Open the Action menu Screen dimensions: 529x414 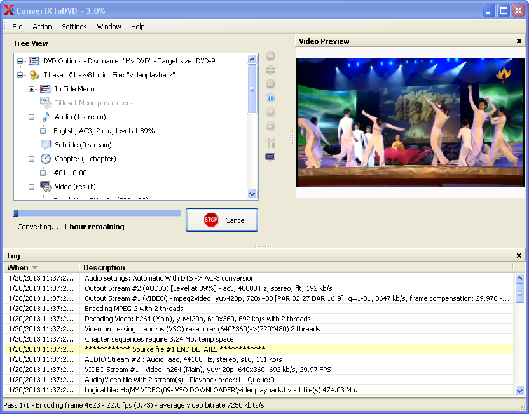pos(42,27)
